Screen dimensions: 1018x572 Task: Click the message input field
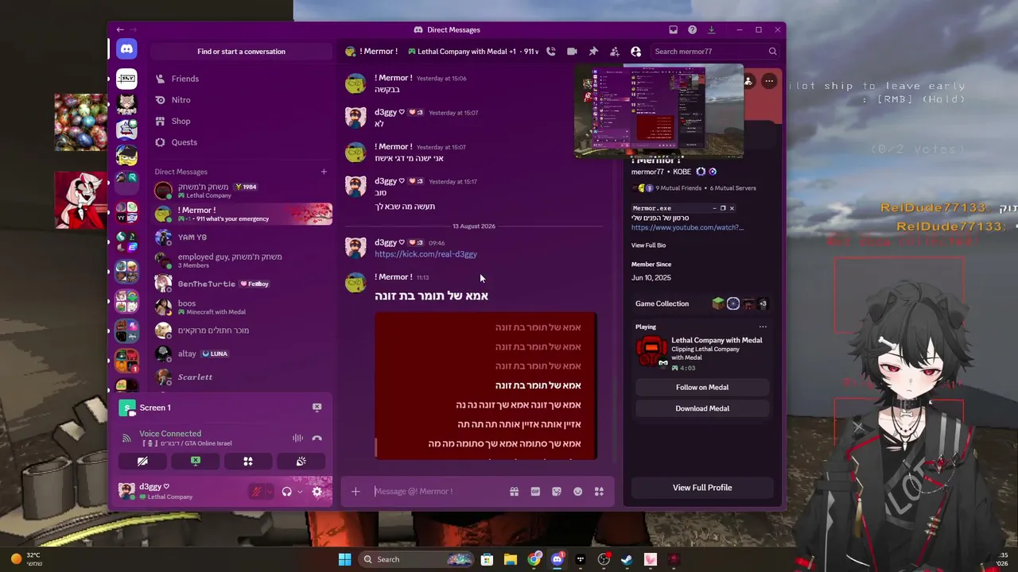(x=437, y=492)
